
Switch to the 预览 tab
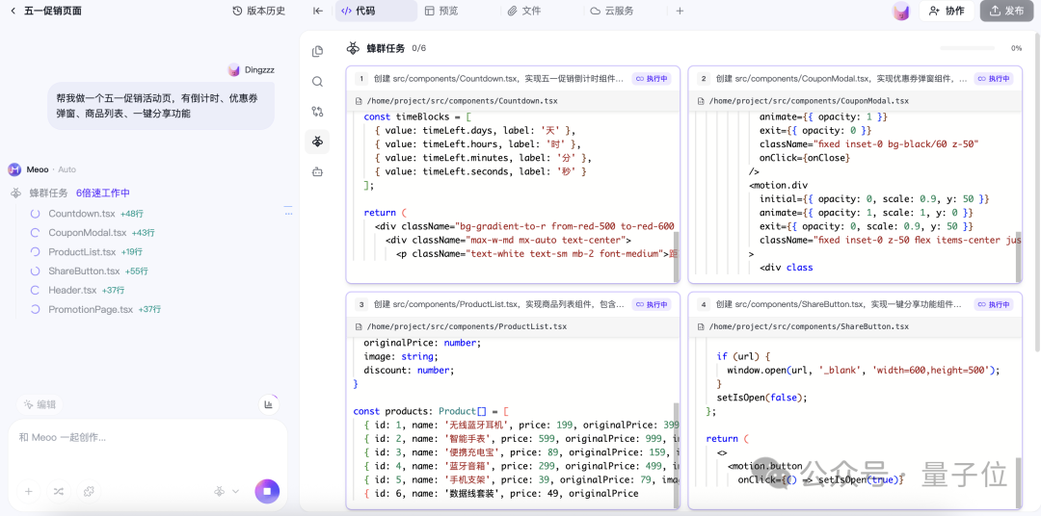tap(441, 11)
